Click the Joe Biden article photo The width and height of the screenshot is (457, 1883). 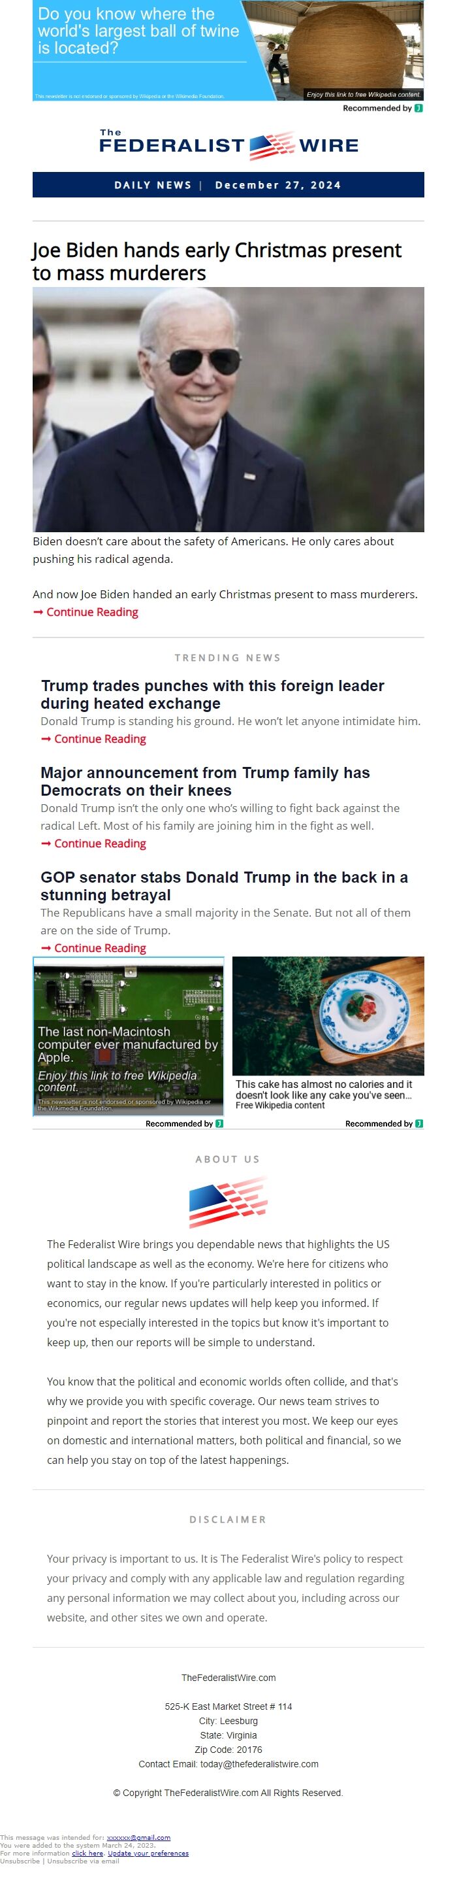[228, 409]
